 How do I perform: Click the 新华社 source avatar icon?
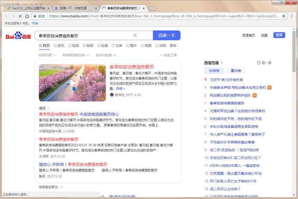point(112,95)
